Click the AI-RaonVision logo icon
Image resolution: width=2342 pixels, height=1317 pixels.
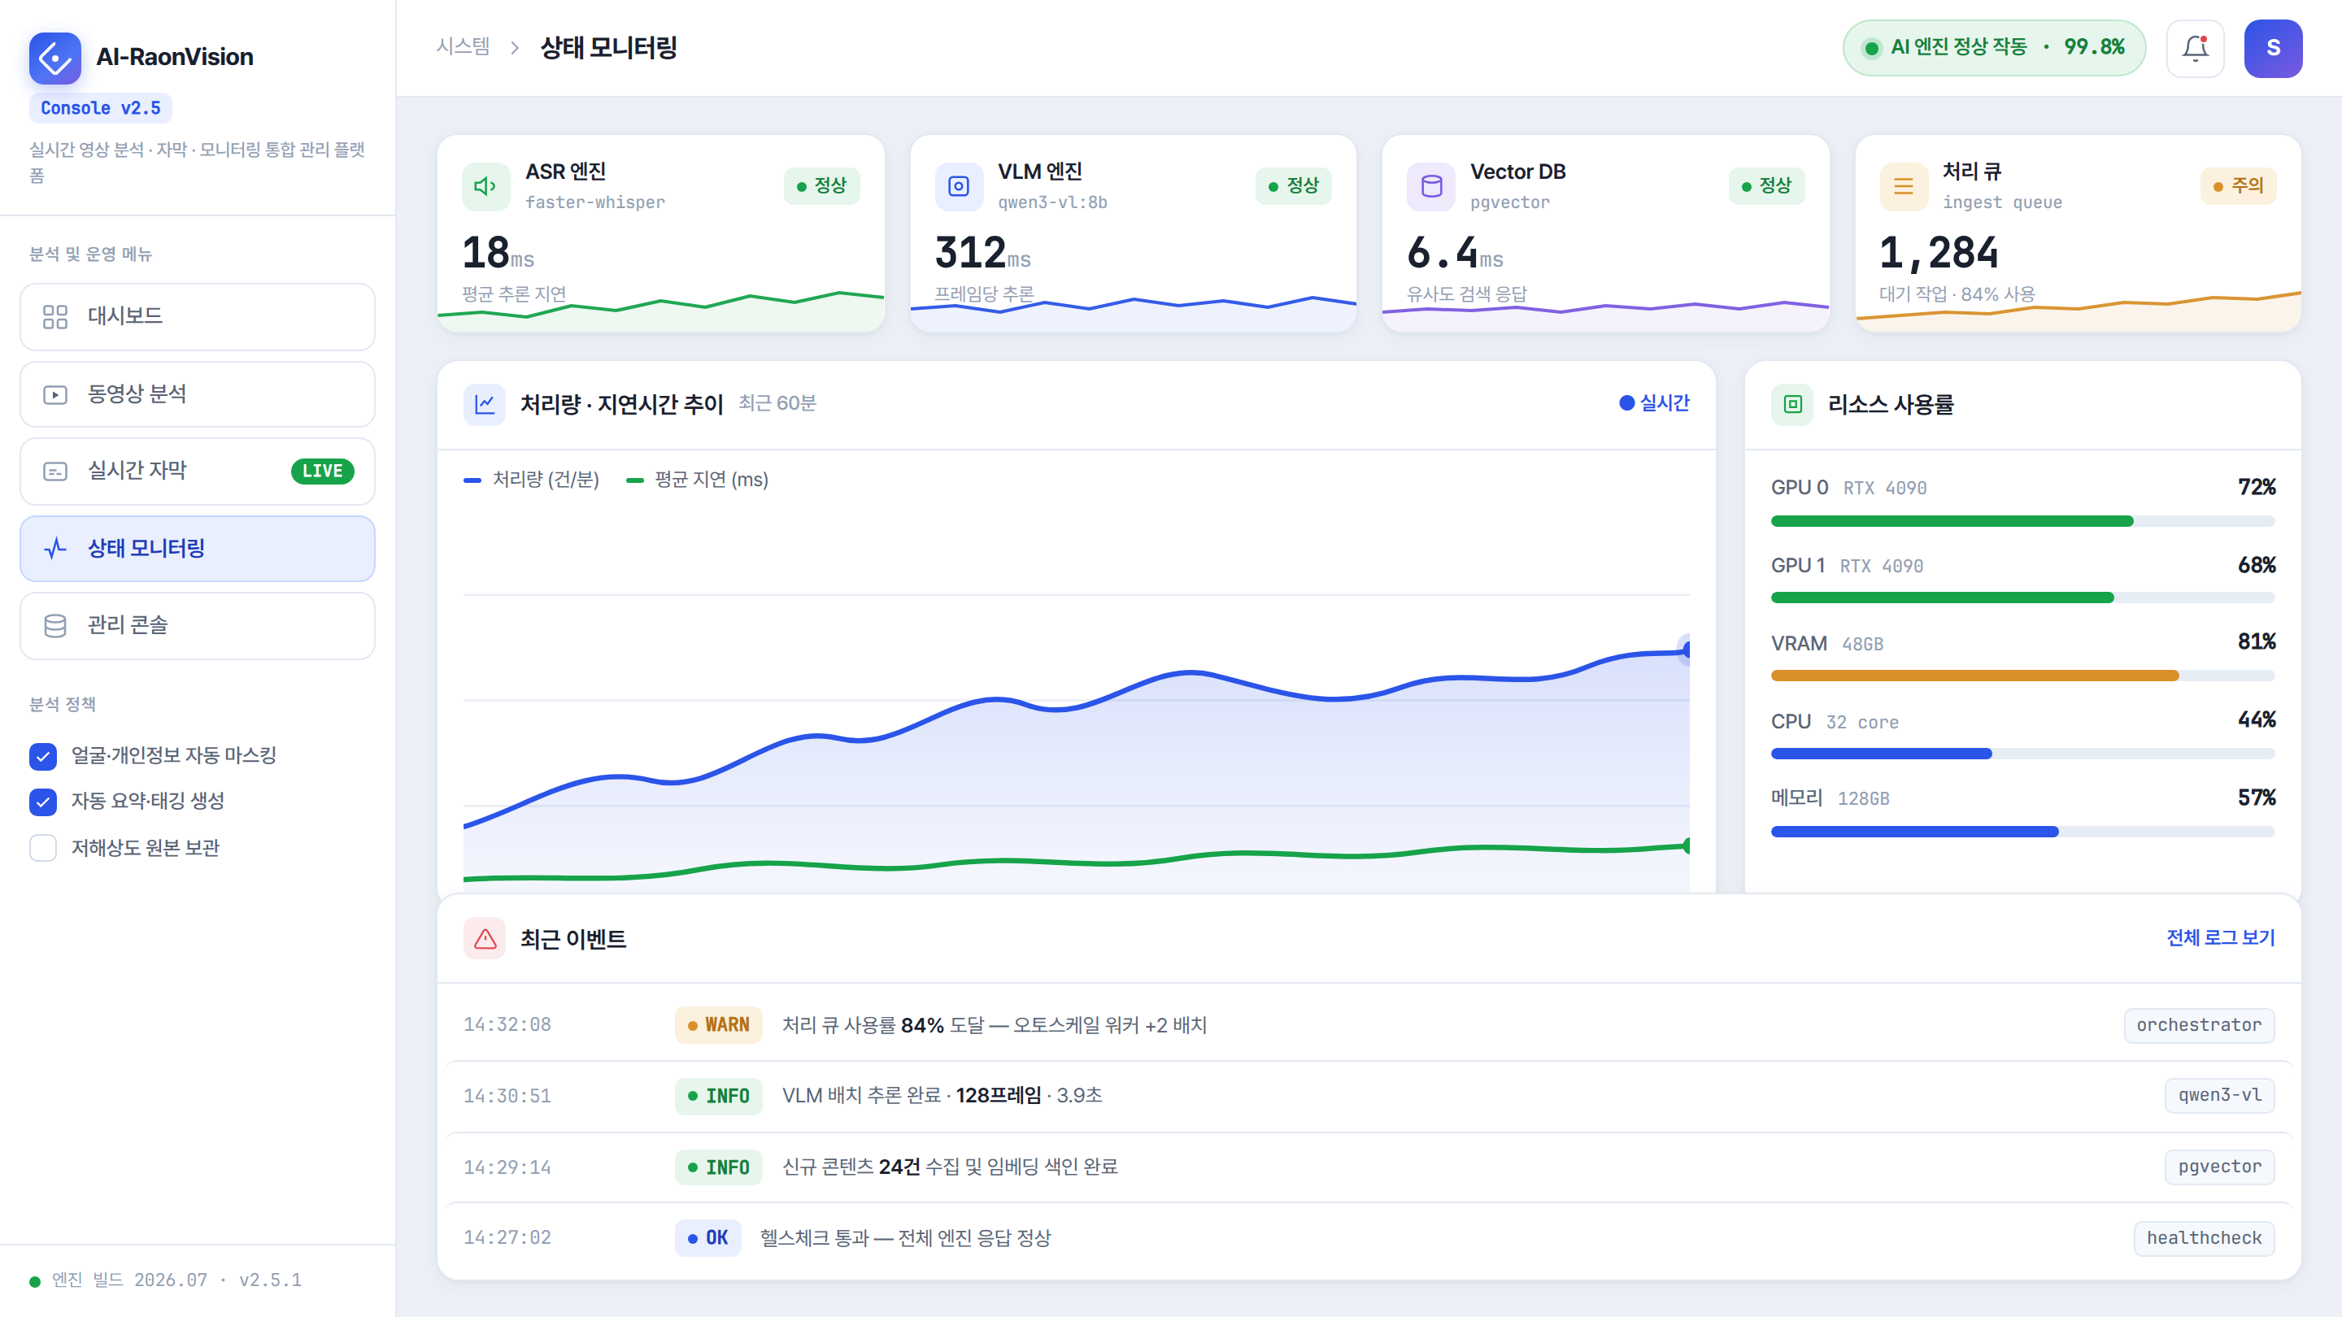(x=54, y=59)
